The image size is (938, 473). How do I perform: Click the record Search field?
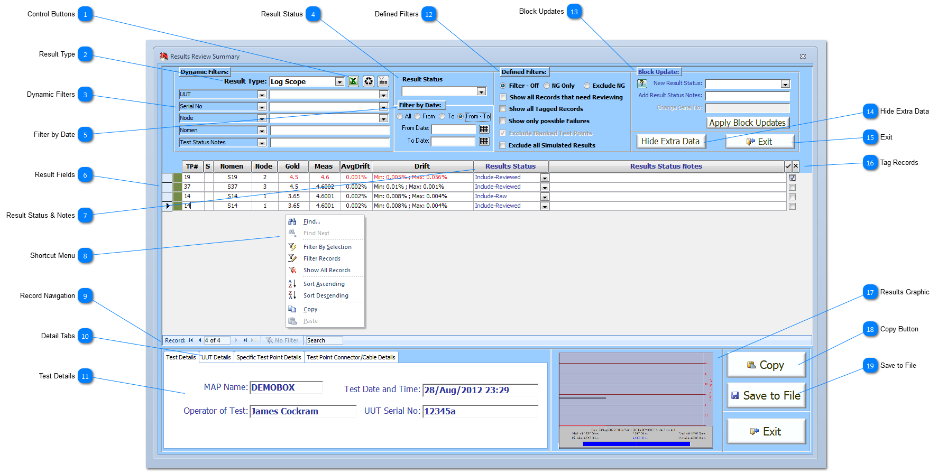point(324,340)
